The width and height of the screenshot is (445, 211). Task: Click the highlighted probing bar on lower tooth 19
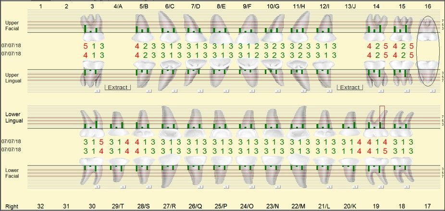(x=382, y=117)
